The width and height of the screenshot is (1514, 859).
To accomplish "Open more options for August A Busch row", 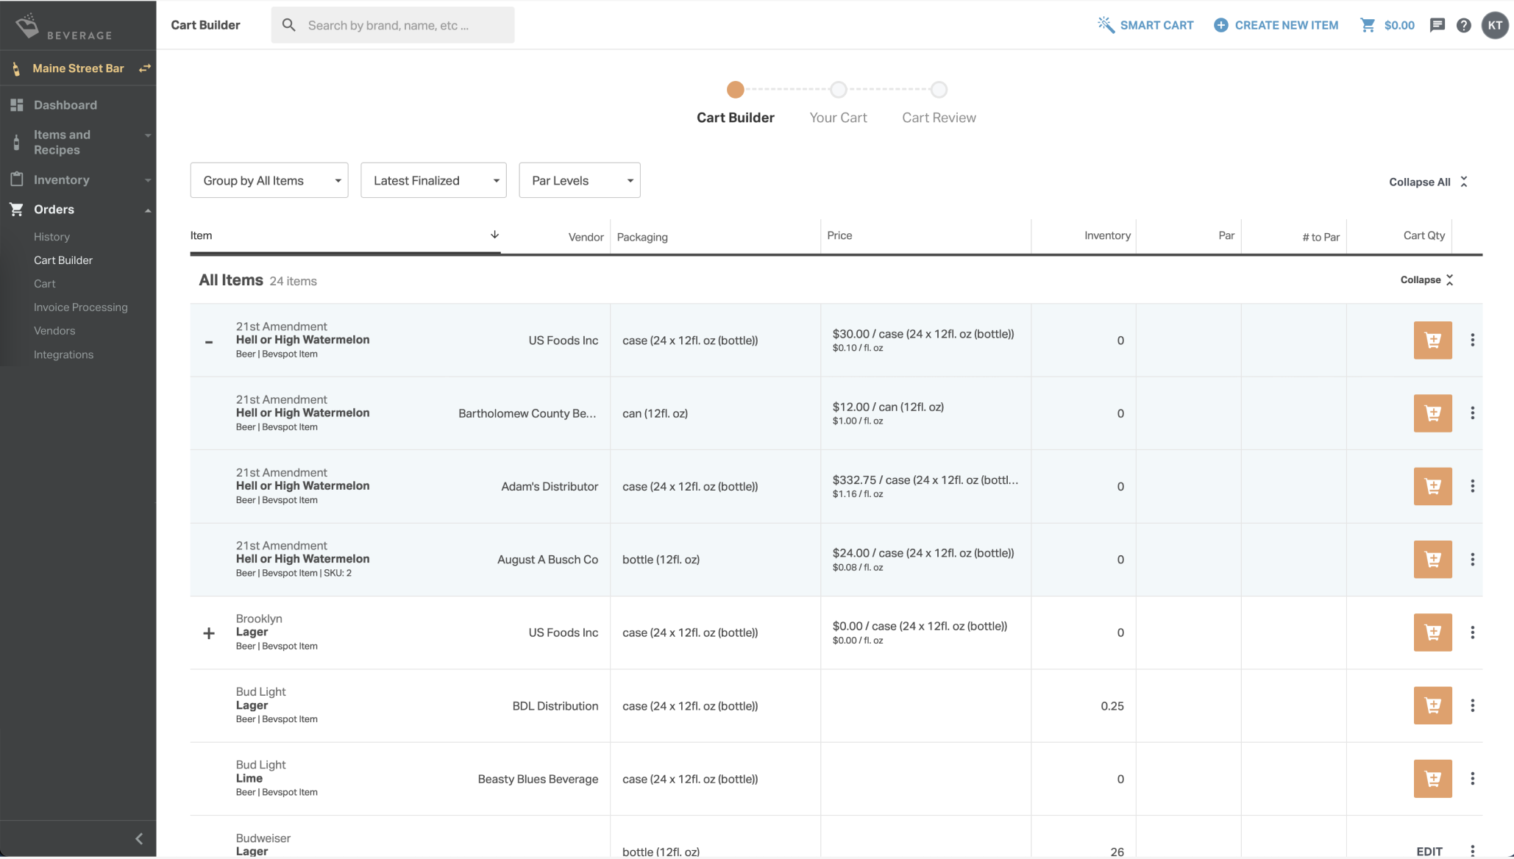I will (1472, 559).
